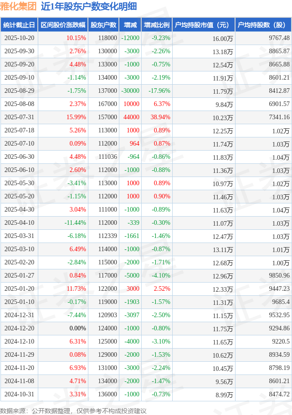Screen dimensions: 292x415
Task: Click the 38.94% change ratio cell
Action: coord(160,117)
